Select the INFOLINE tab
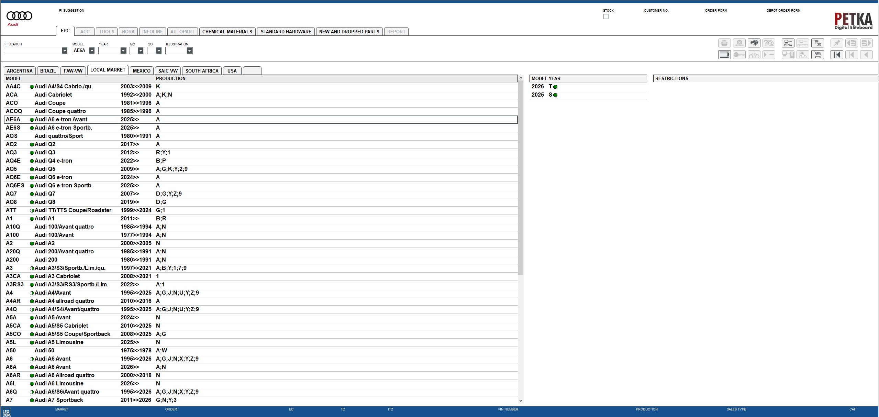 point(152,32)
